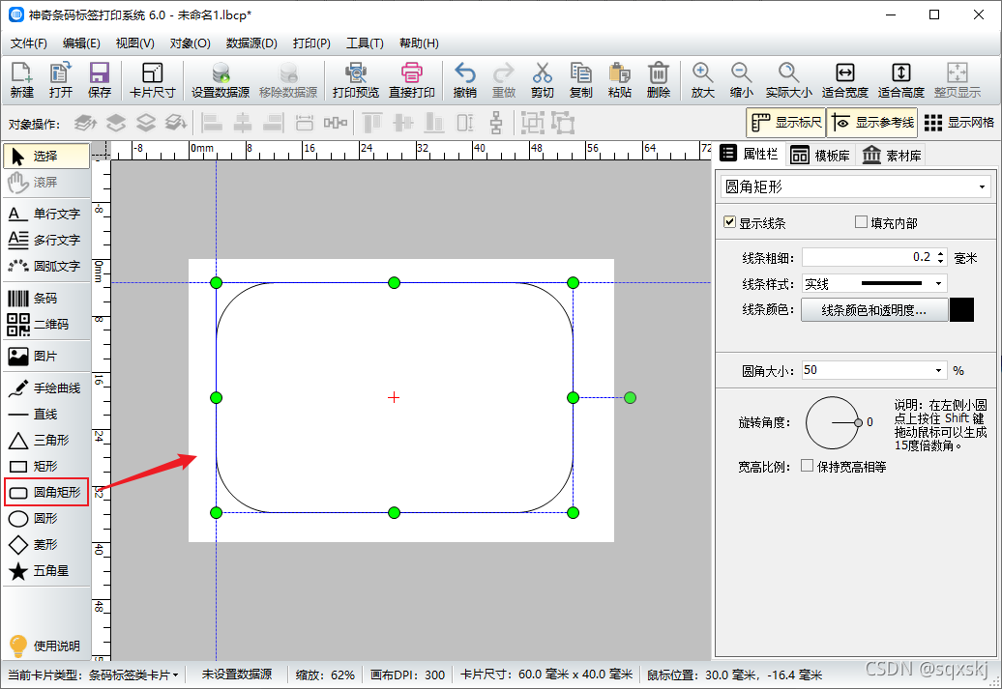1002x689 pixels.
Task: Click 实际大小 actual size icon
Action: coord(788,80)
